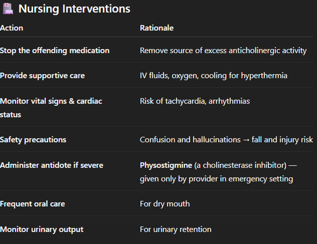The height and width of the screenshot is (244, 317).
Task: Select Monitor vital signs & cardiac status
Action: [x=51, y=108]
